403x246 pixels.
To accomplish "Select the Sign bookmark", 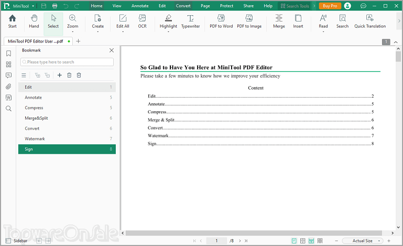I will point(67,149).
